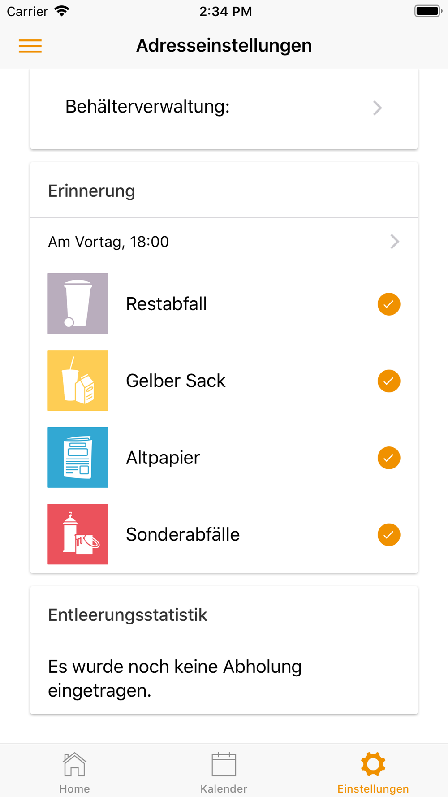Tap the Einstellungen gear icon
The height and width of the screenshot is (797, 448).
point(373,764)
